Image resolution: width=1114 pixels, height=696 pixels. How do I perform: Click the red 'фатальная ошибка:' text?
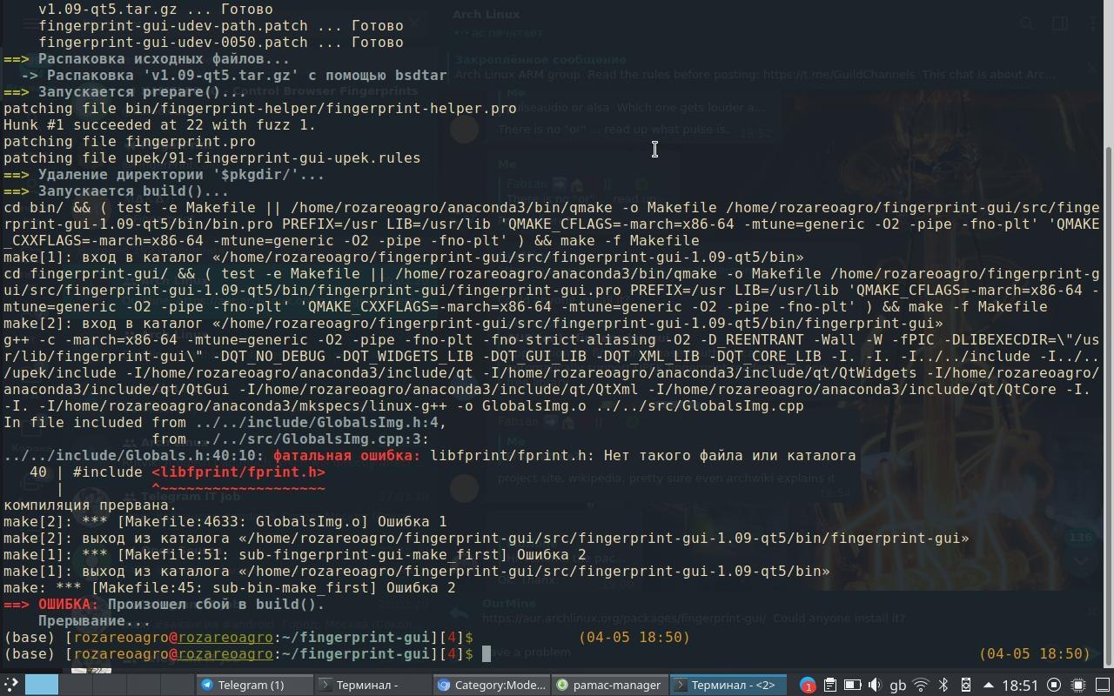(x=346, y=455)
